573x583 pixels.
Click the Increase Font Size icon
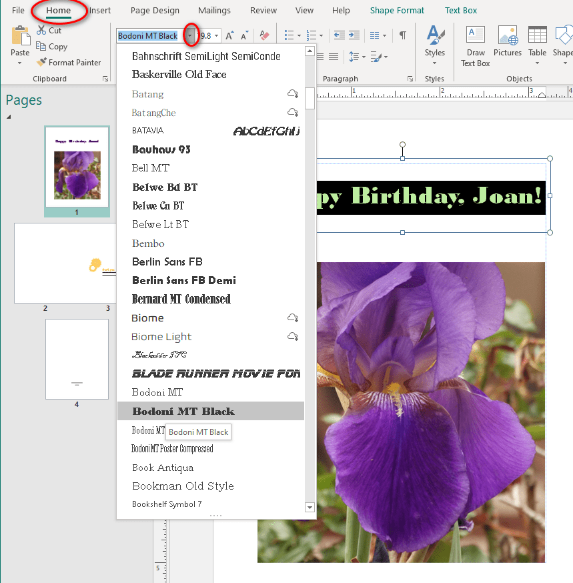(229, 35)
